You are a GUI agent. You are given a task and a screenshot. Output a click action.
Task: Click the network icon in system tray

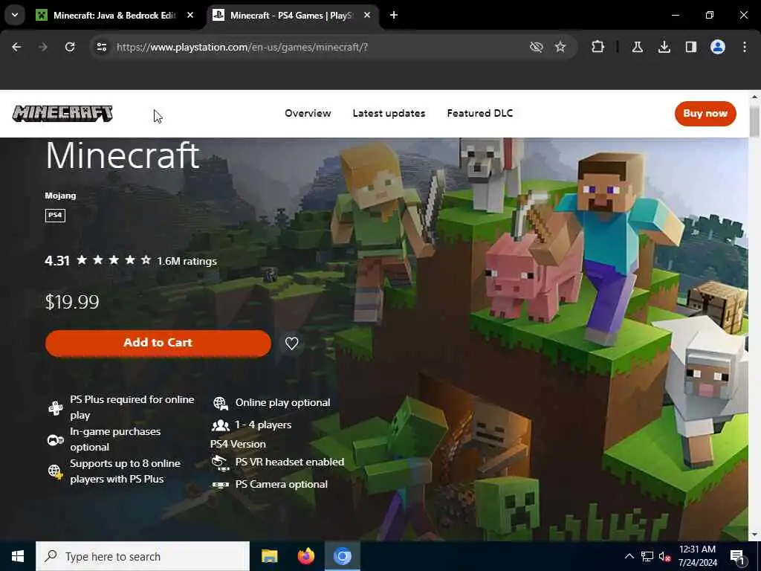647,556
